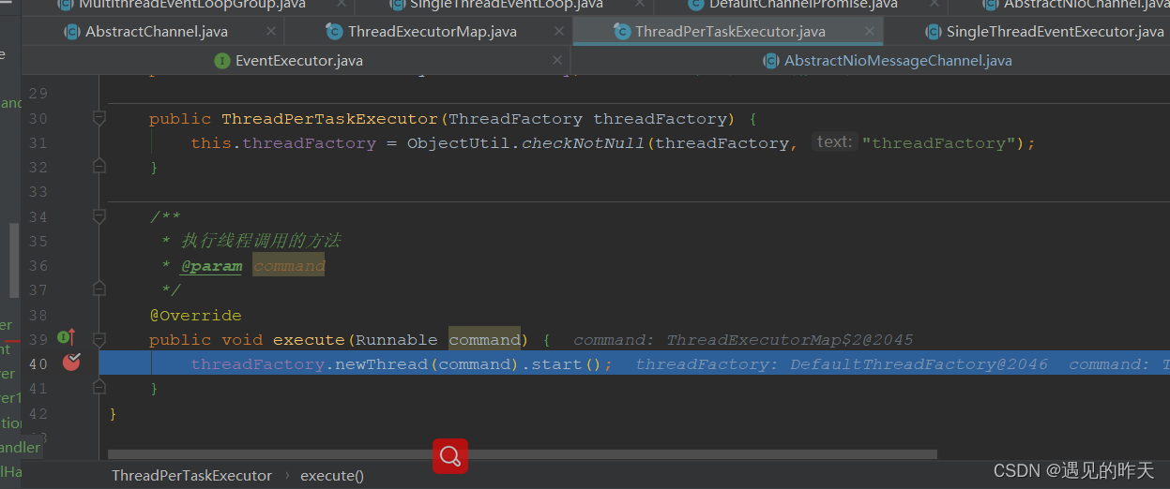Switch to AbstractNioMessageChannel.java tab
1170x489 pixels.
click(898, 61)
